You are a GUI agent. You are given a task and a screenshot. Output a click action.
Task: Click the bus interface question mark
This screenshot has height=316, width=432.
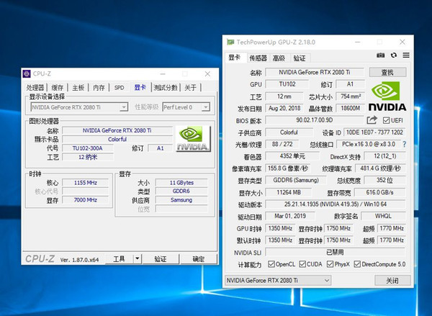click(404, 144)
